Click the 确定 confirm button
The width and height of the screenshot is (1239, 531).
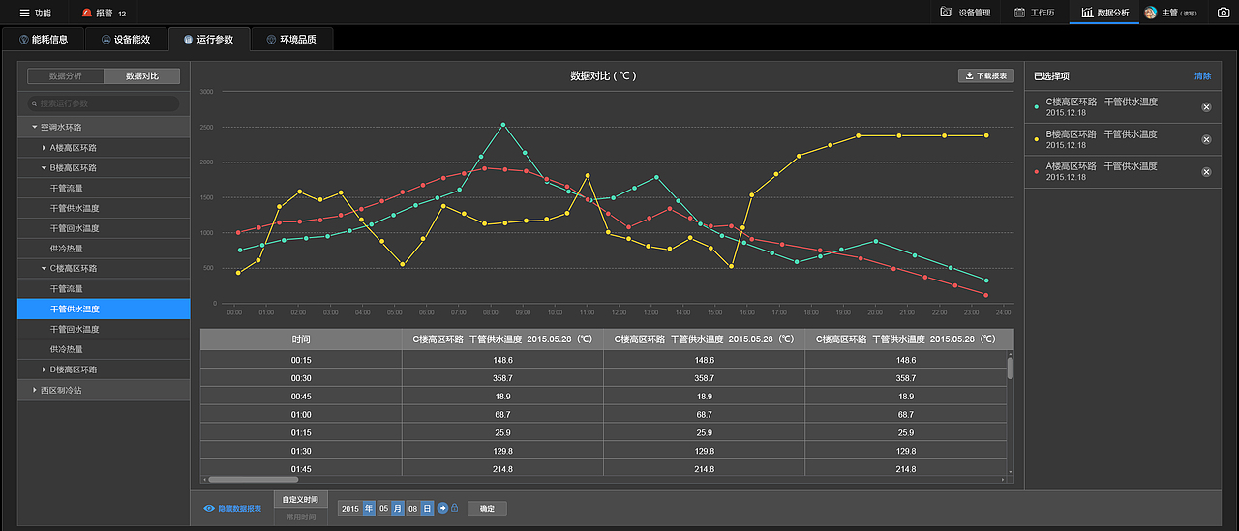point(487,508)
